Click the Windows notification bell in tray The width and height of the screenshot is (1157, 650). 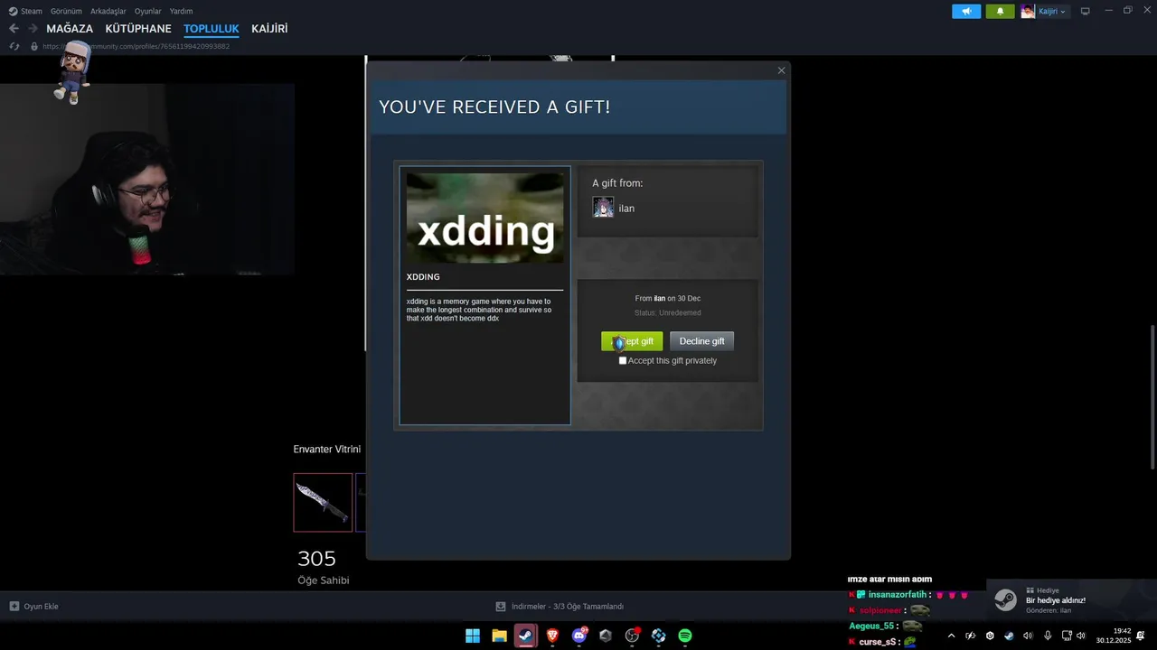(1141, 636)
